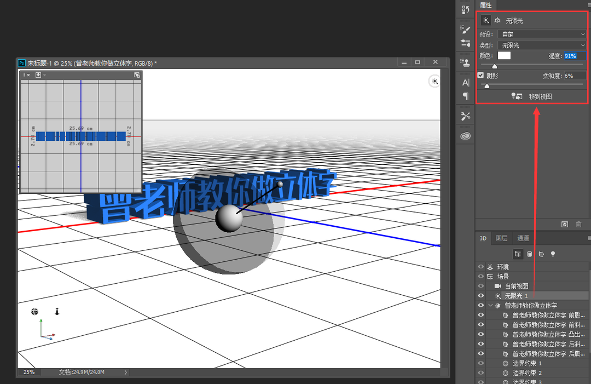Toggle visibility of 边界约束 1
This screenshot has width=591, height=384.
[x=481, y=363]
